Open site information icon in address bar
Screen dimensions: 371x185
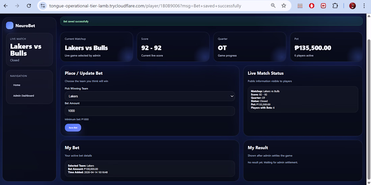point(42,6)
